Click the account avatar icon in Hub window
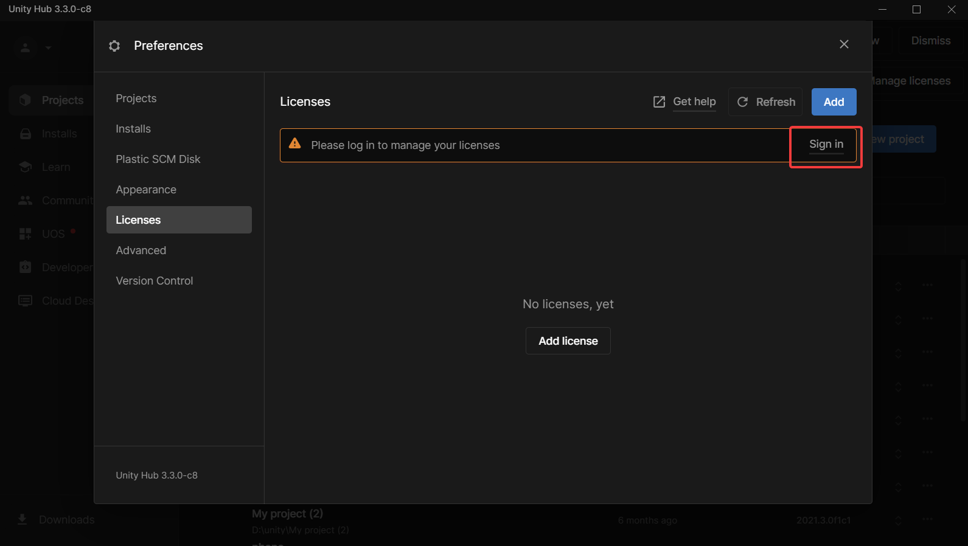968x546 pixels. click(26, 47)
